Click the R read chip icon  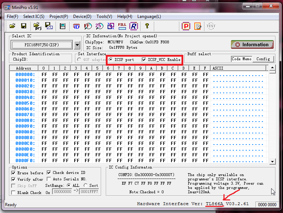click(x=133, y=26)
